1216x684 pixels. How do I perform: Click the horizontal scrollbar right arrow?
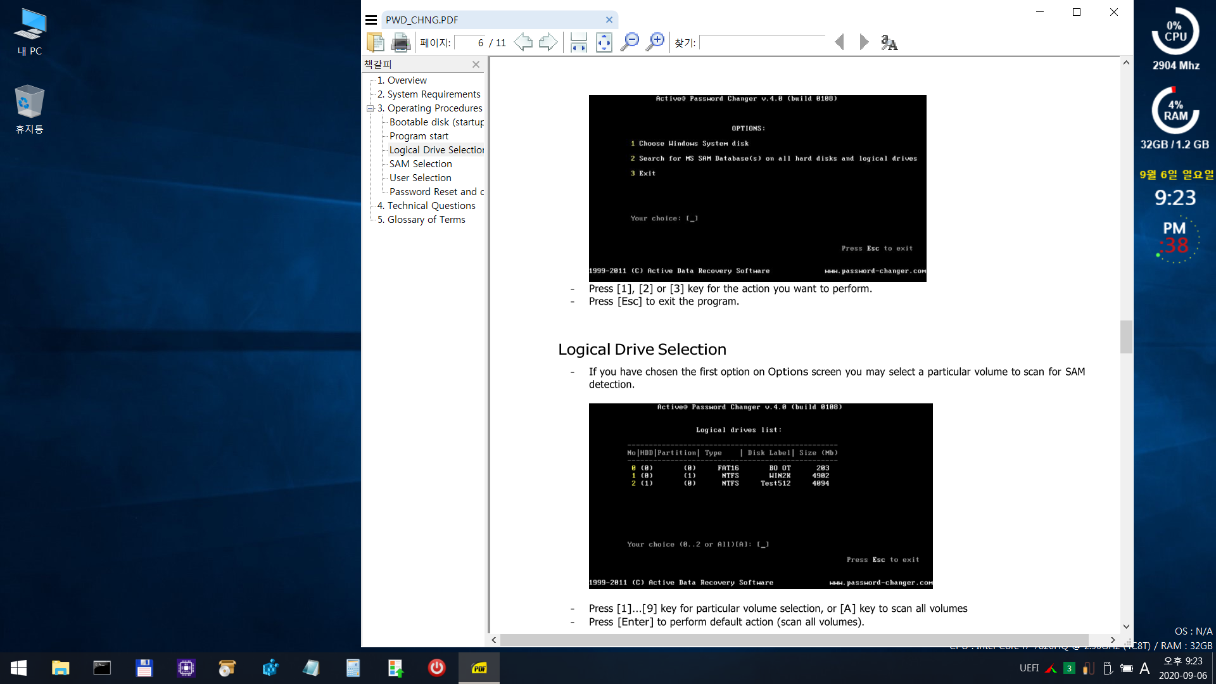pyautogui.click(x=1113, y=640)
